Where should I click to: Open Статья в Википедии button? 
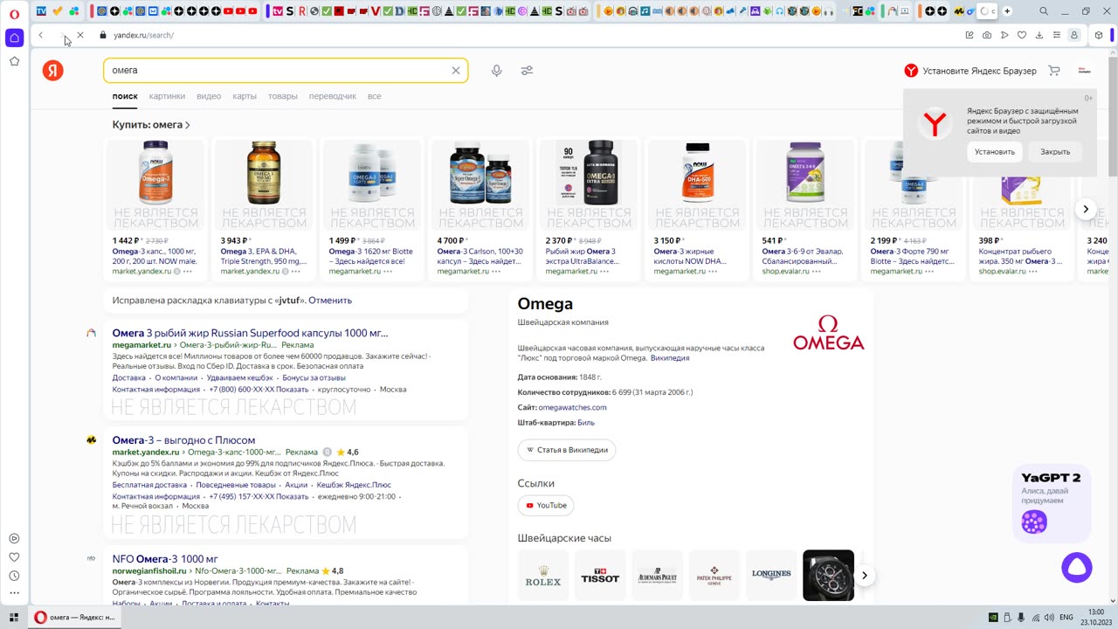pos(567,450)
